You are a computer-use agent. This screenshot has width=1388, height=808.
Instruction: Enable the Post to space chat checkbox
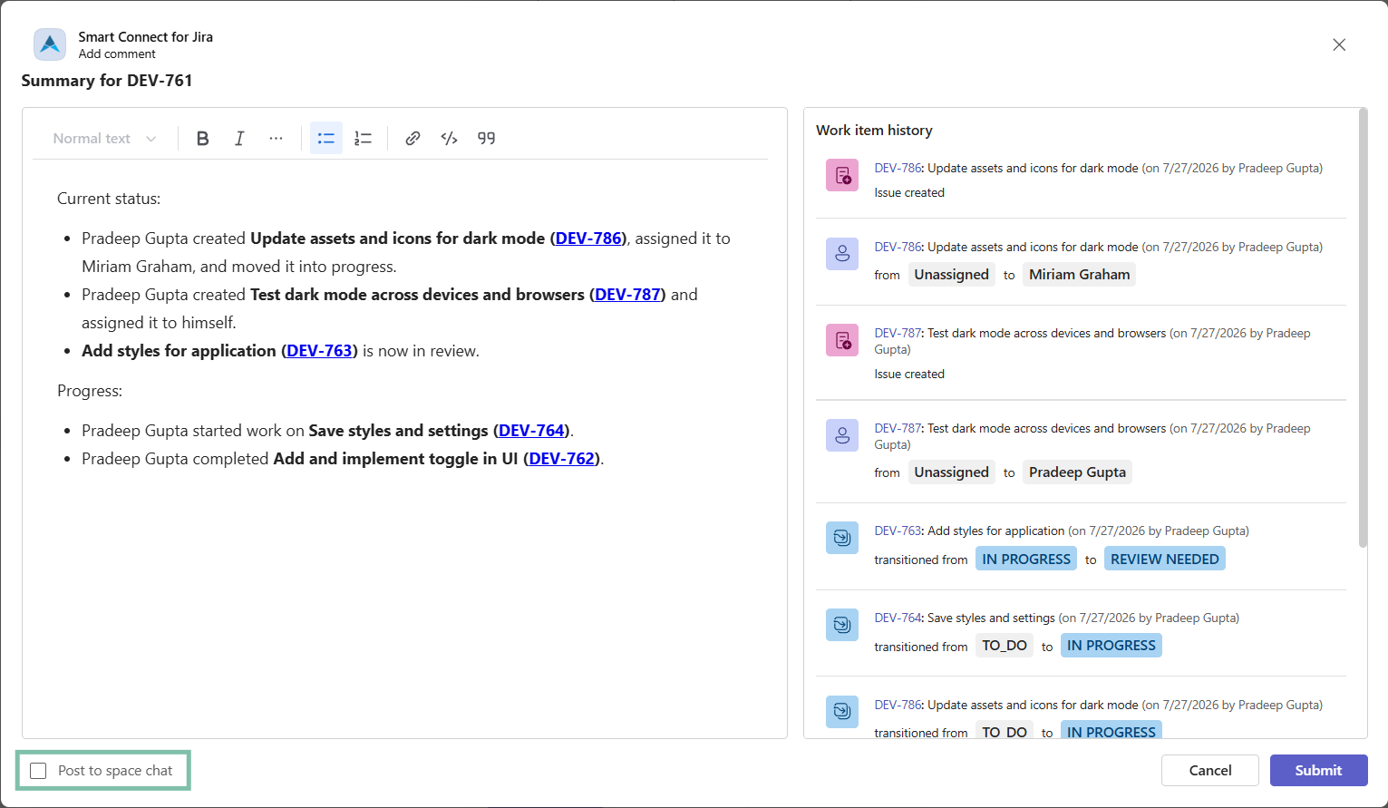(38, 771)
